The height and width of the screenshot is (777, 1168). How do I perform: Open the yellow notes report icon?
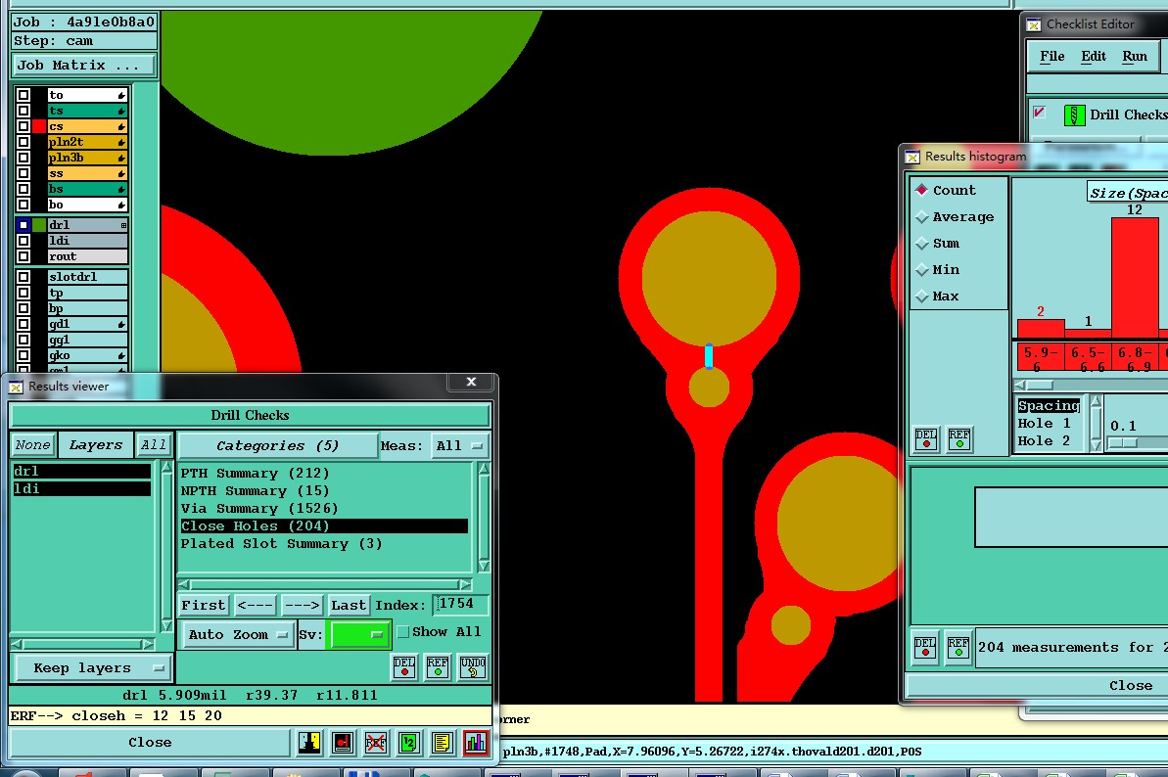(442, 742)
